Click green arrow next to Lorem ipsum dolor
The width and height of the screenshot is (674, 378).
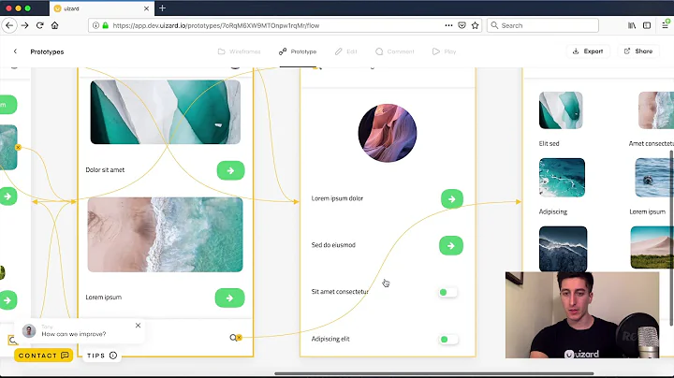(x=452, y=199)
